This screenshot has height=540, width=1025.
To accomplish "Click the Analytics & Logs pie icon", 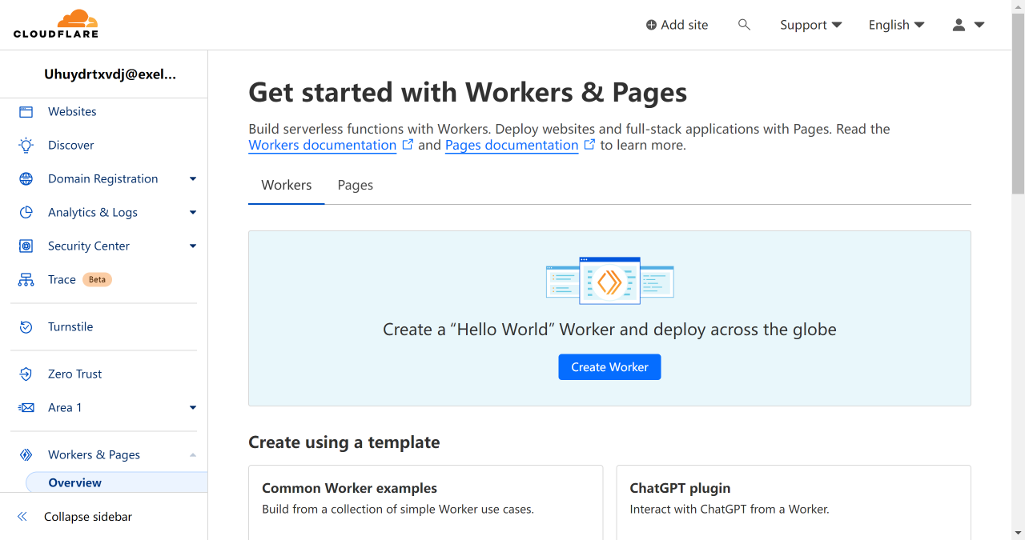I will click(26, 213).
